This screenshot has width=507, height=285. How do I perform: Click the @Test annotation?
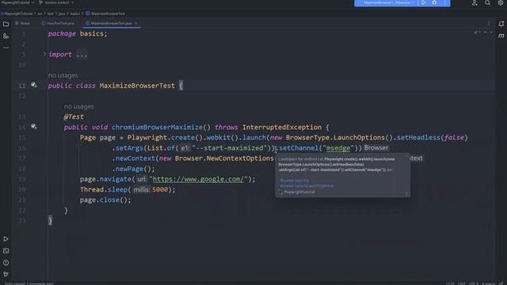[x=74, y=116]
